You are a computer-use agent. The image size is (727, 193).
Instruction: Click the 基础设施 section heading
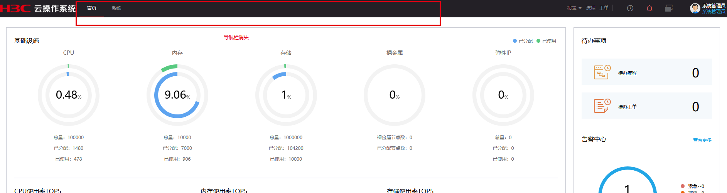coord(27,41)
